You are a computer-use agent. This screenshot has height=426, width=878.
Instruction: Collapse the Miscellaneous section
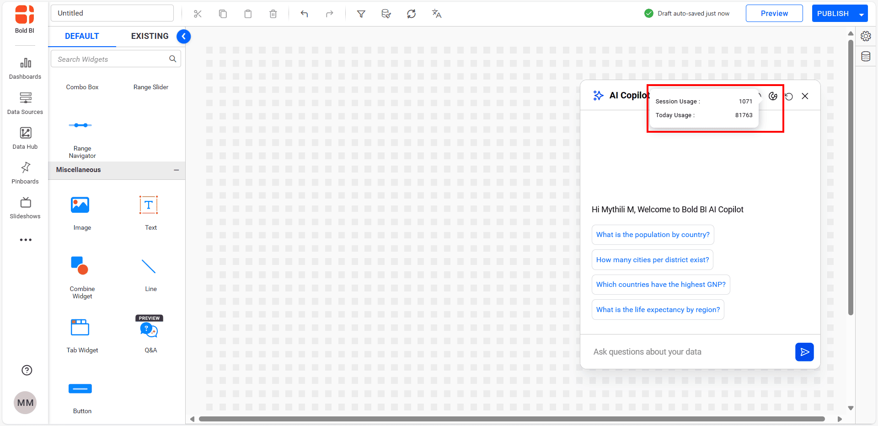click(x=176, y=170)
